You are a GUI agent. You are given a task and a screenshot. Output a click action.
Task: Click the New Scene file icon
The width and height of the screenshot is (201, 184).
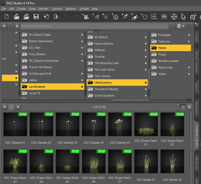[6, 17]
